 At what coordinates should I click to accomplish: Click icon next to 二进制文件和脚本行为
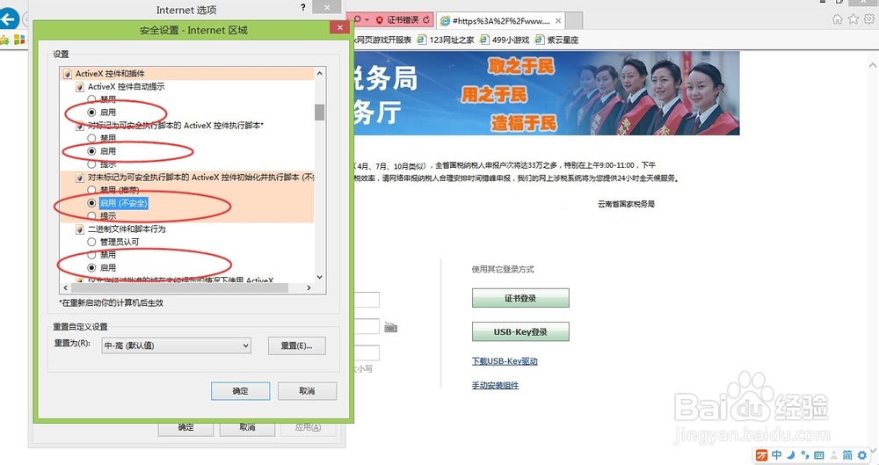click(x=80, y=229)
